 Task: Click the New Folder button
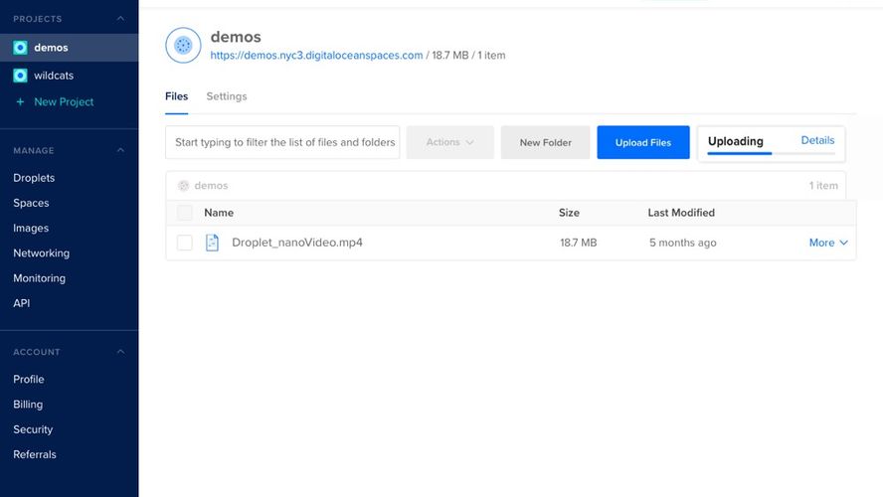tap(545, 142)
